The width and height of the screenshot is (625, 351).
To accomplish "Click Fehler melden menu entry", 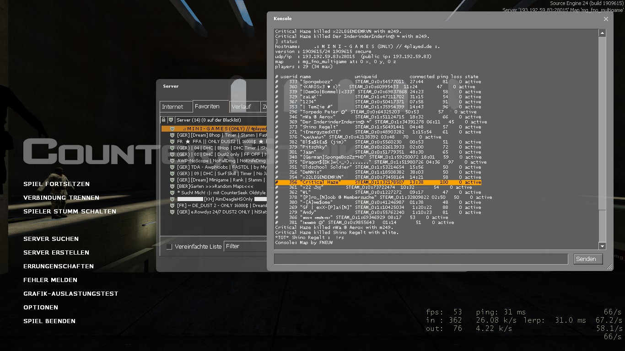I will pos(50,280).
